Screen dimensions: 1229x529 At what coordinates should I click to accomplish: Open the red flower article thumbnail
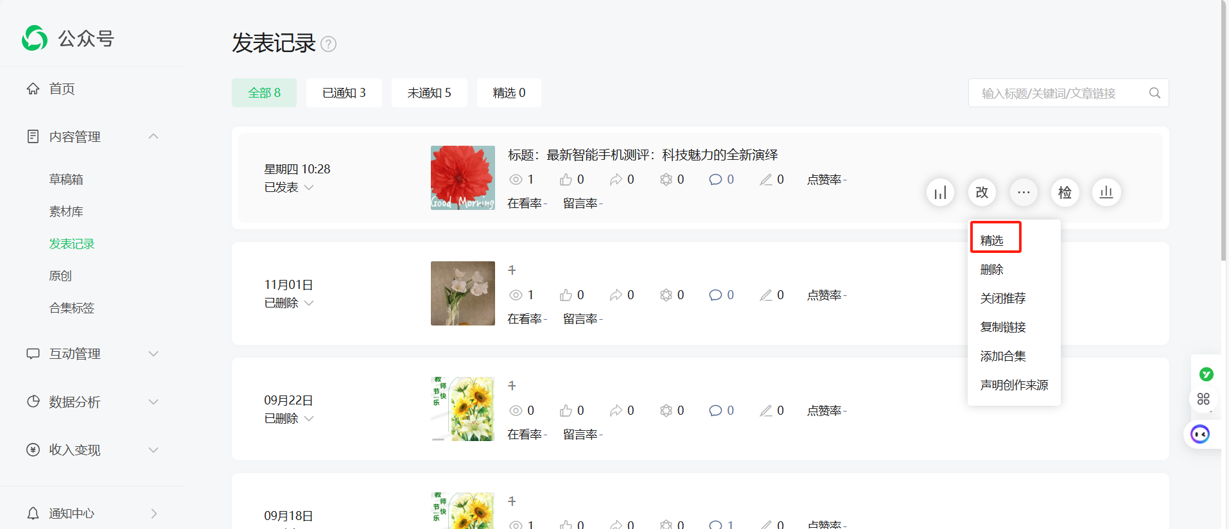click(463, 178)
